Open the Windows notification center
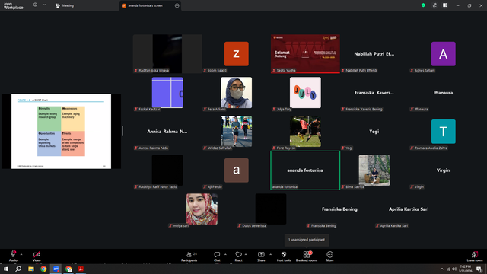487x274 pixels. 479,269
